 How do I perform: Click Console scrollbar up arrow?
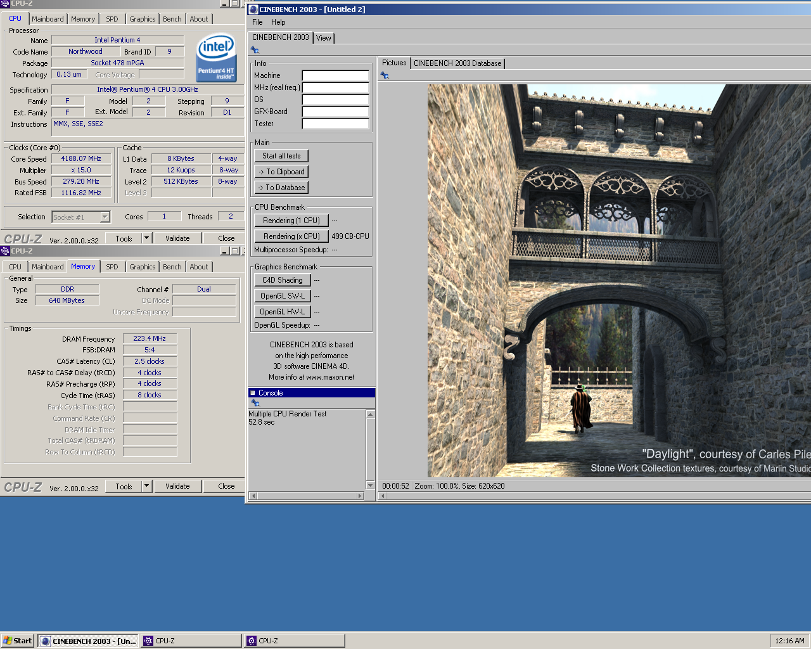click(371, 414)
